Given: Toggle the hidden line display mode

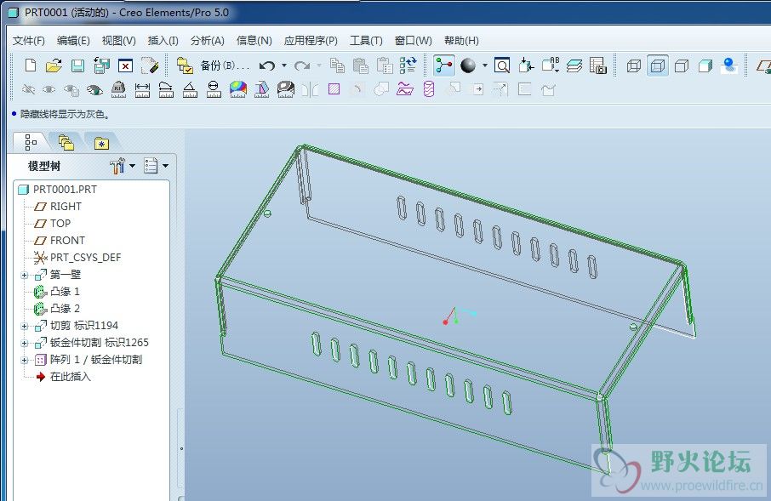Looking at the screenshot, I should tap(658, 65).
